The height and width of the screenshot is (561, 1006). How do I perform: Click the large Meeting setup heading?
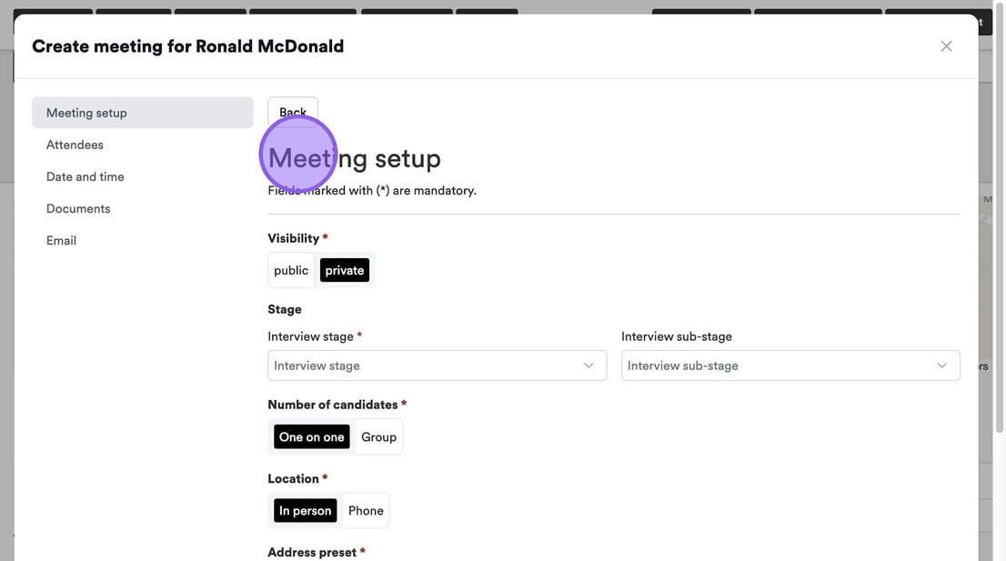[x=354, y=158]
